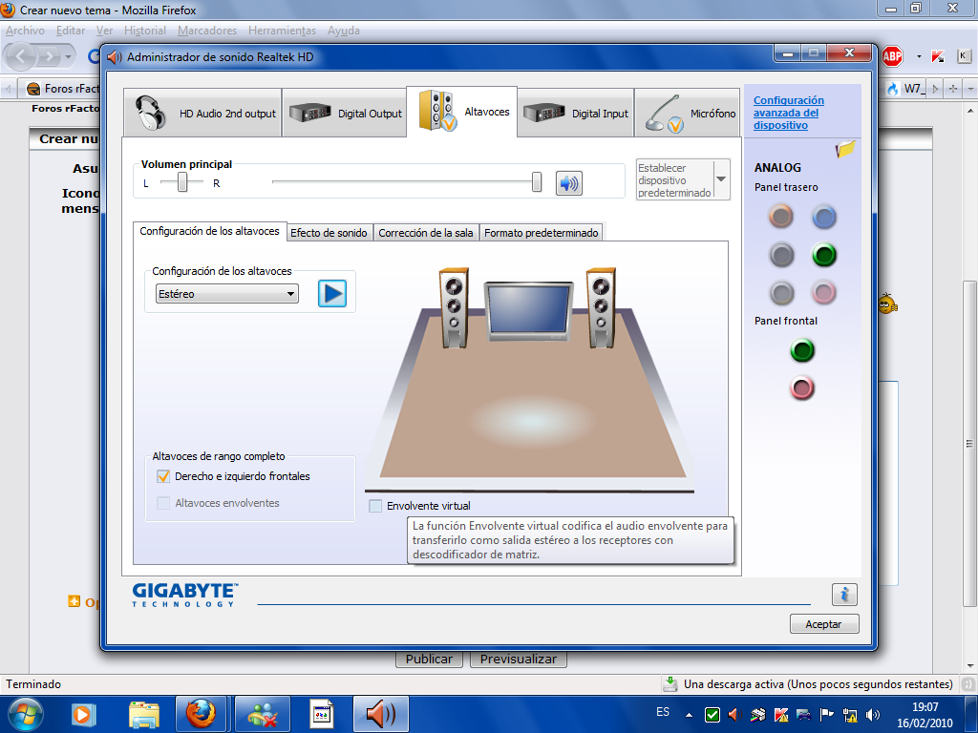The image size is (978, 733).
Task: Click the ES language indicator in taskbar
Action: [663, 712]
